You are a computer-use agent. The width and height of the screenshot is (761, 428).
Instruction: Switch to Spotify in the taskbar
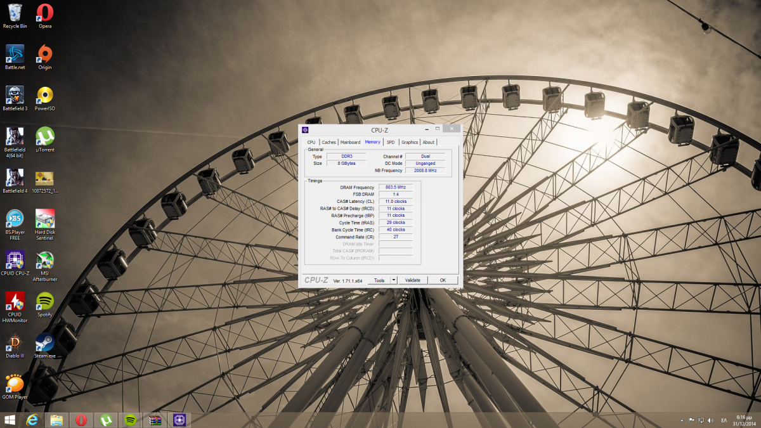coord(130,420)
